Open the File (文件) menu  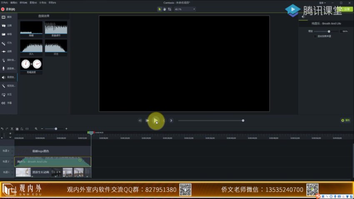(x=4, y=2)
